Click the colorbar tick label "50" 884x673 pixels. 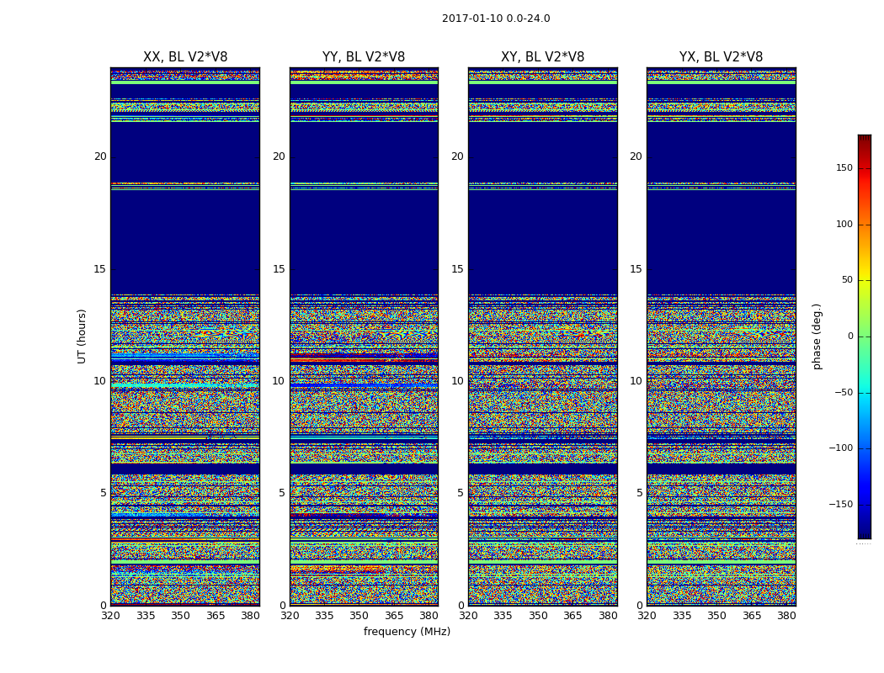click(x=847, y=280)
